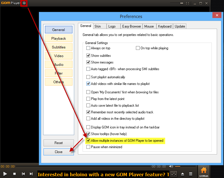Open the Video category
224x178 pixels.
(x=59, y=56)
